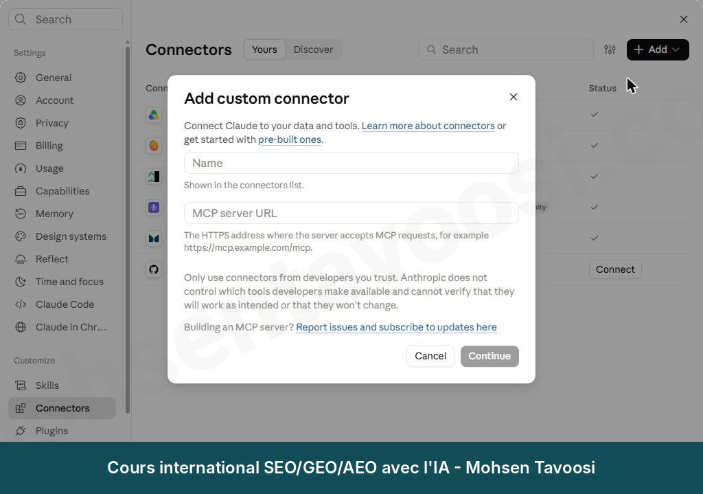The height and width of the screenshot is (494, 703).
Task: Click the GitHub connector icon
Action: click(x=154, y=269)
